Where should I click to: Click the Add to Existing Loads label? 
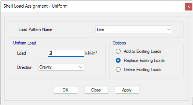click(x=142, y=51)
